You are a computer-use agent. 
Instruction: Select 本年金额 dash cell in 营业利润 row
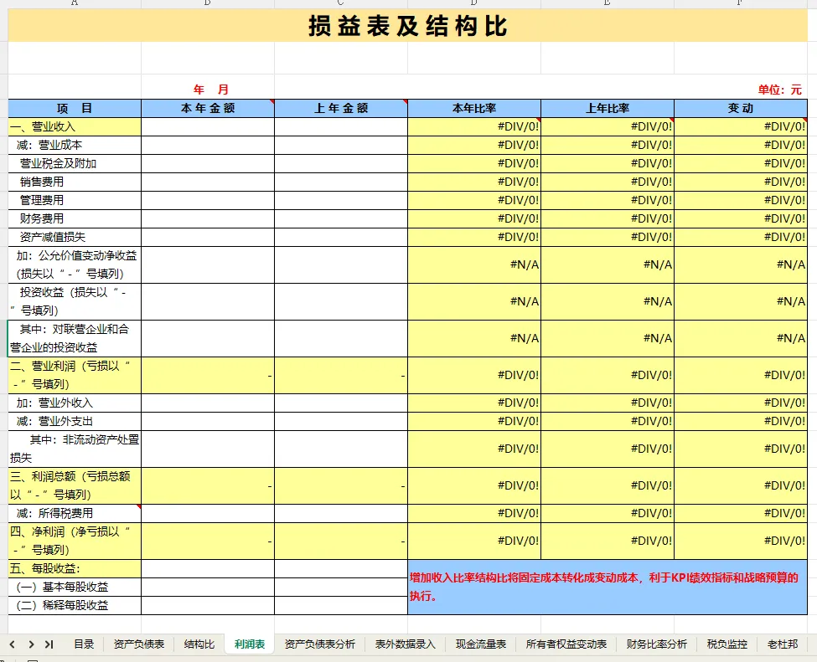[208, 375]
